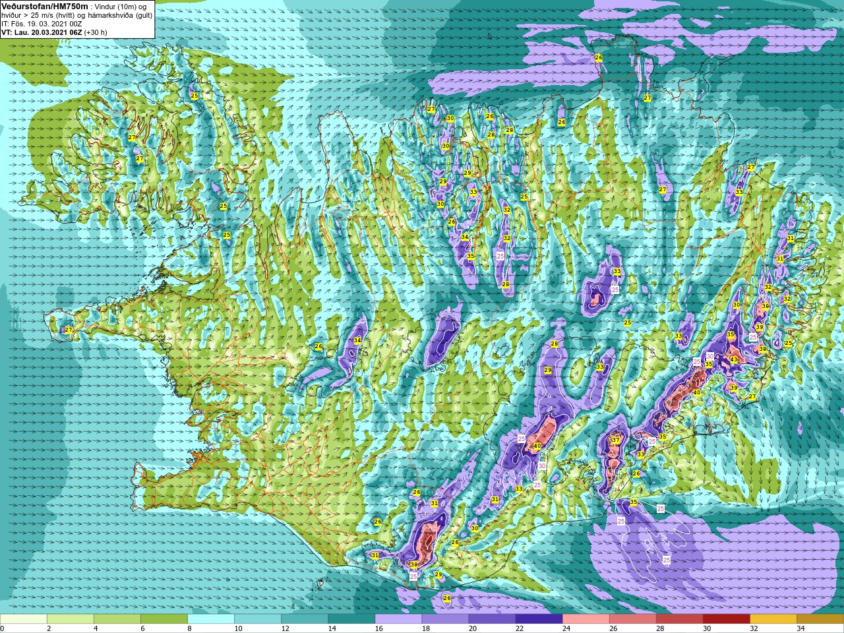Click the legend scale number 20
This screenshot has width=844, height=633.
(472, 628)
